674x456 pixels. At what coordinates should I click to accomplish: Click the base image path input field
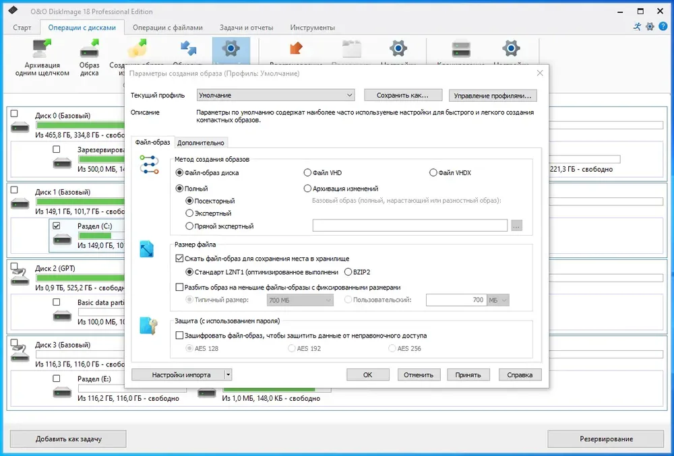(410, 226)
